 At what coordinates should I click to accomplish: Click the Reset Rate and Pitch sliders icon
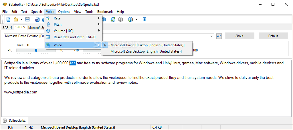48,37
